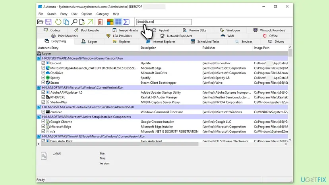
Task: Toggle the Hide Microsoft entries colored-flag icon
Action: click(x=110, y=22)
